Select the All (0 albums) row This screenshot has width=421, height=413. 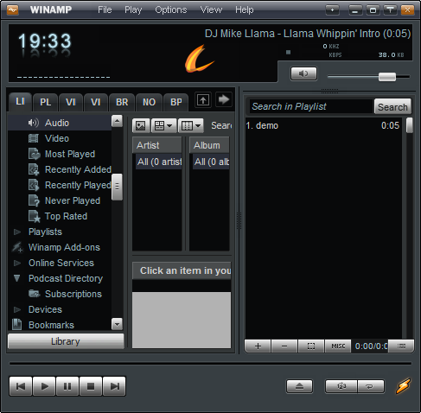(x=211, y=162)
